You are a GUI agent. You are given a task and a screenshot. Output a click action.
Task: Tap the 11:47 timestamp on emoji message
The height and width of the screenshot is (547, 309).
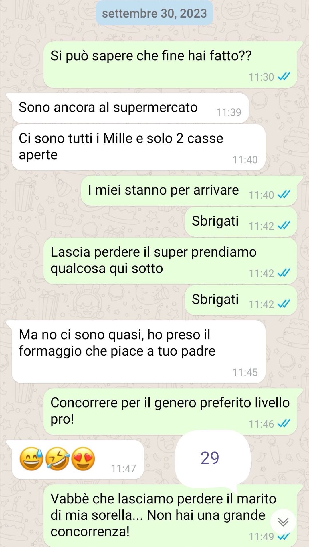tap(123, 468)
